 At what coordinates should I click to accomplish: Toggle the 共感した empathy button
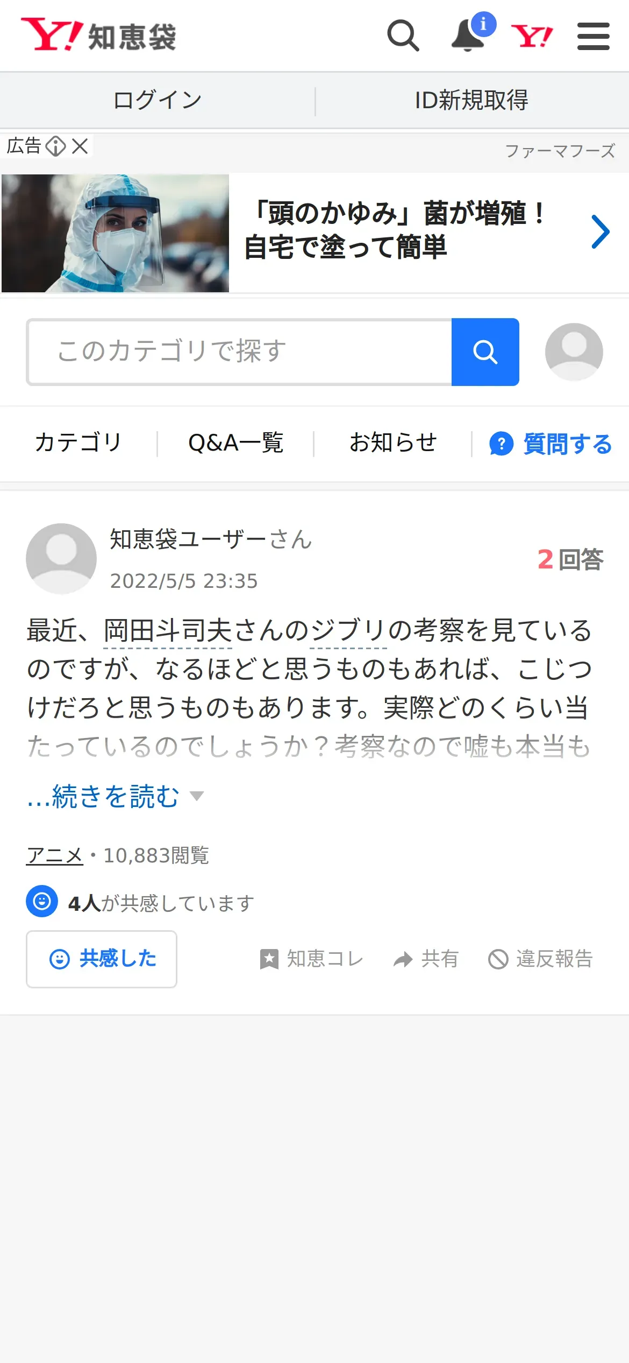[x=102, y=959]
